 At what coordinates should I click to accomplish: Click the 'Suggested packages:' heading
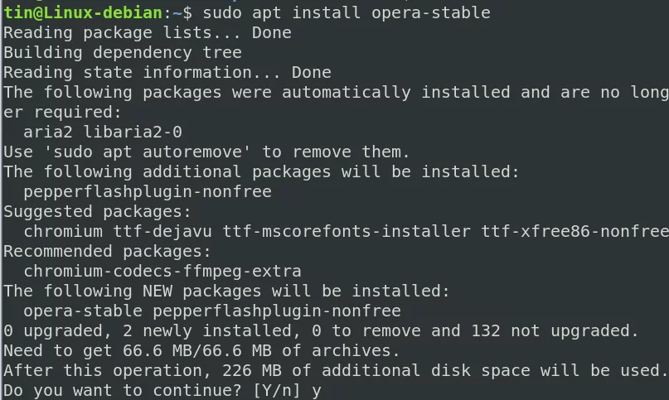[97, 211]
